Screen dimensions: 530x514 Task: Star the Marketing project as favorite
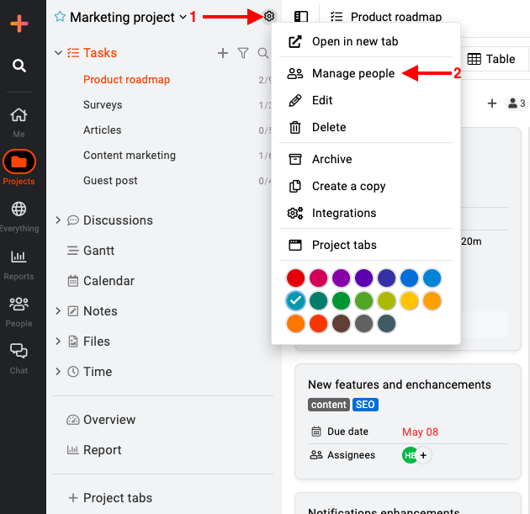coord(60,16)
